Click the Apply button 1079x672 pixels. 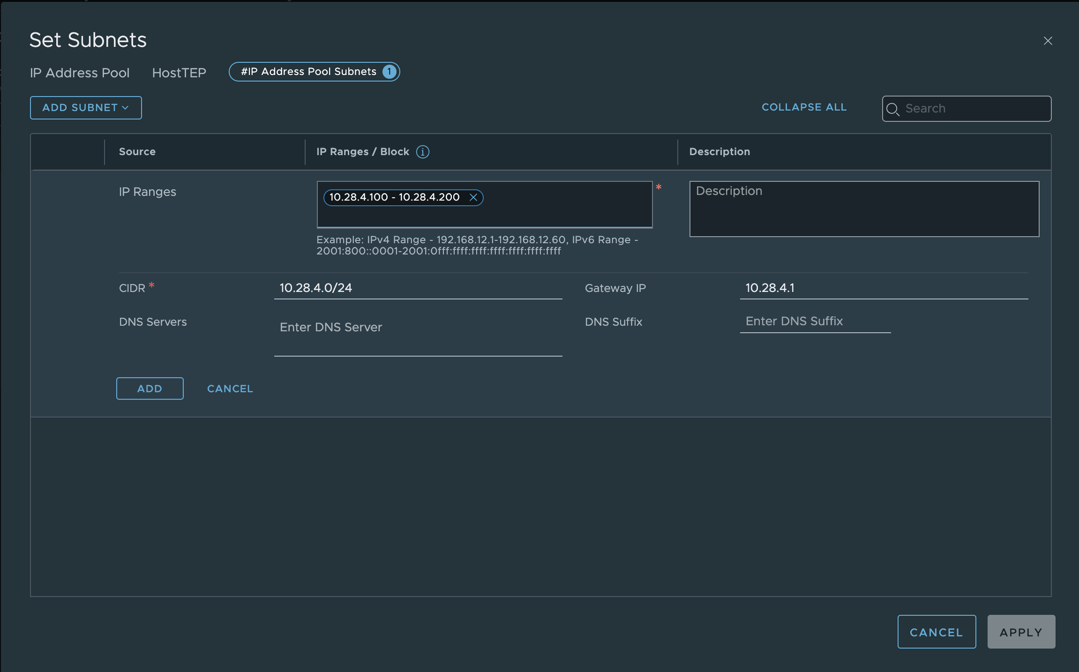pos(1021,632)
